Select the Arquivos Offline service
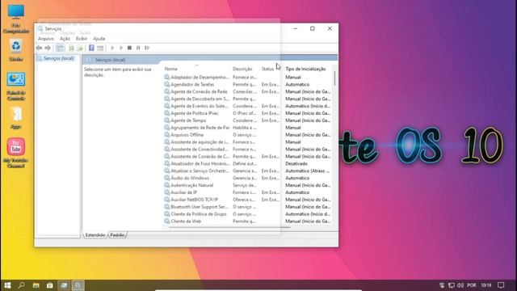The width and height of the screenshot is (517, 291). (x=187, y=135)
